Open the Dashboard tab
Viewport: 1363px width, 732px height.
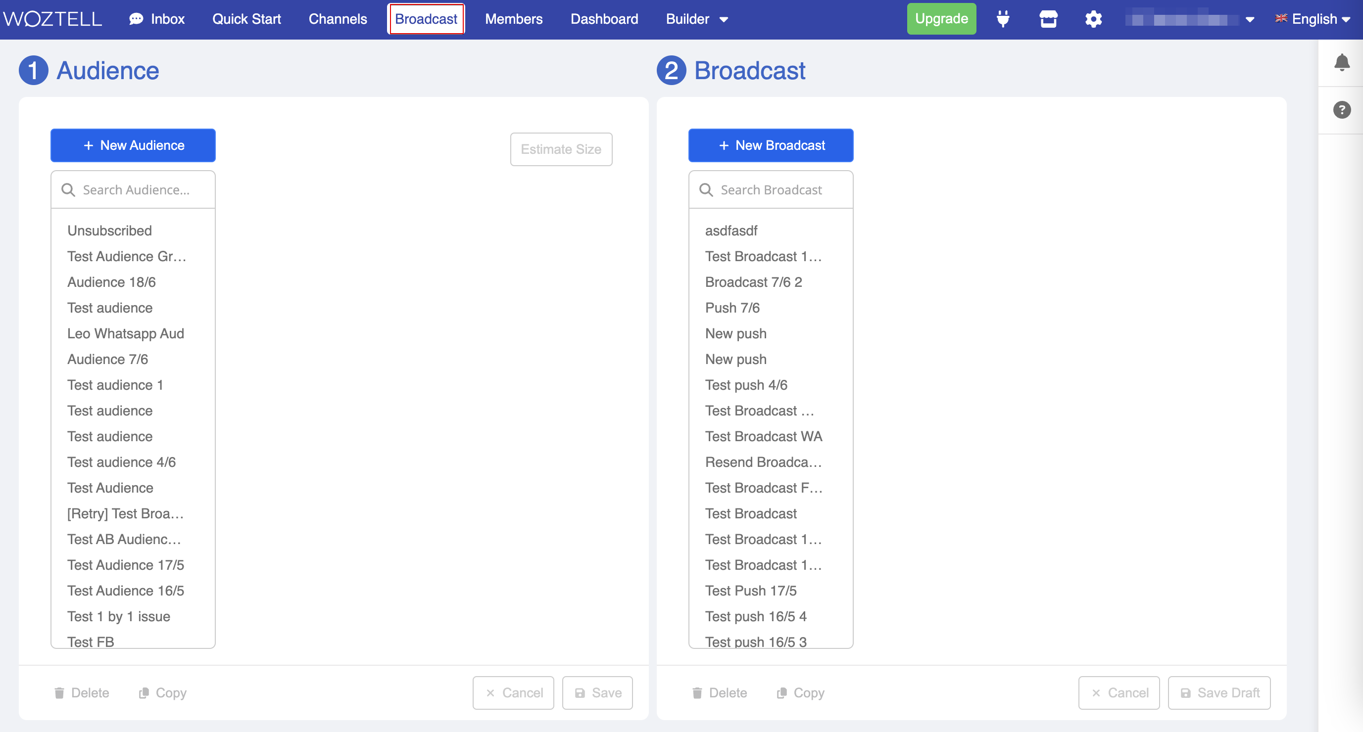(604, 18)
